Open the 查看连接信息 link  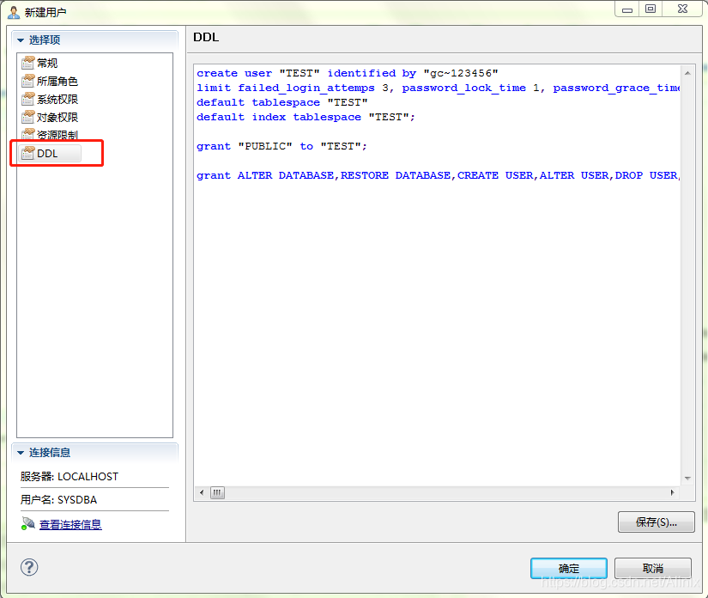tap(70, 524)
